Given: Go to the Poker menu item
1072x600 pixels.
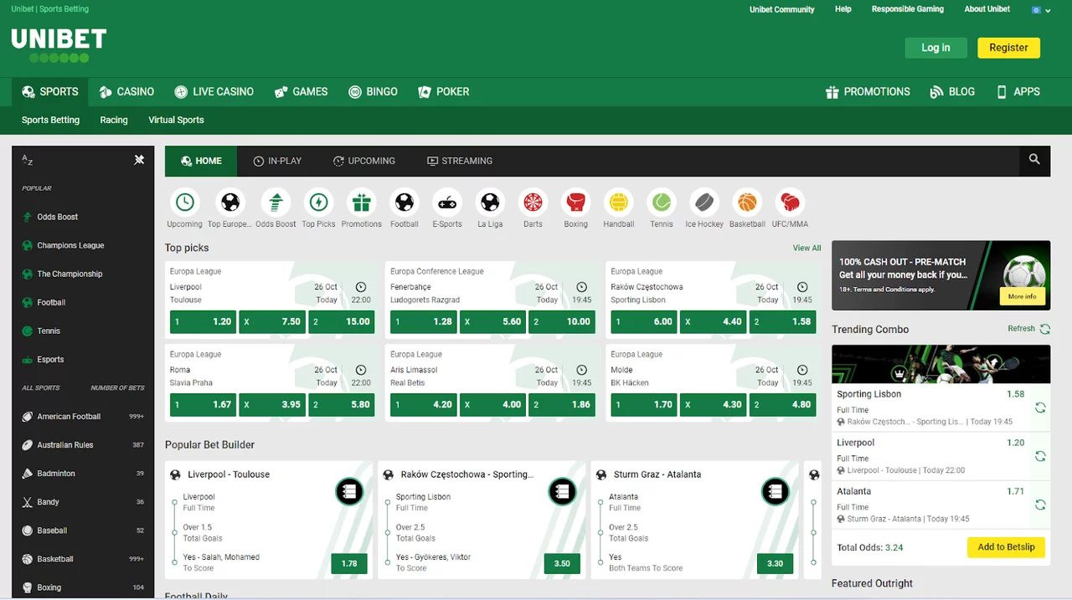Looking at the screenshot, I should pyautogui.click(x=444, y=92).
